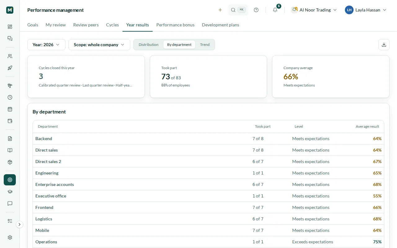This screenshot has width=397, height=248.
Task: Expand the Al Noor Trading company switcher
Action: click(x=314, y=10)
